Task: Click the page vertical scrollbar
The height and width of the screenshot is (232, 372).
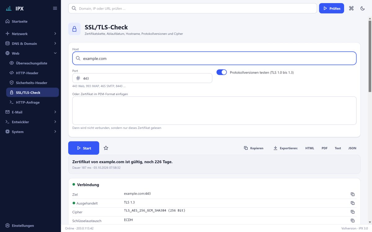Action: (x=370, y=56)
